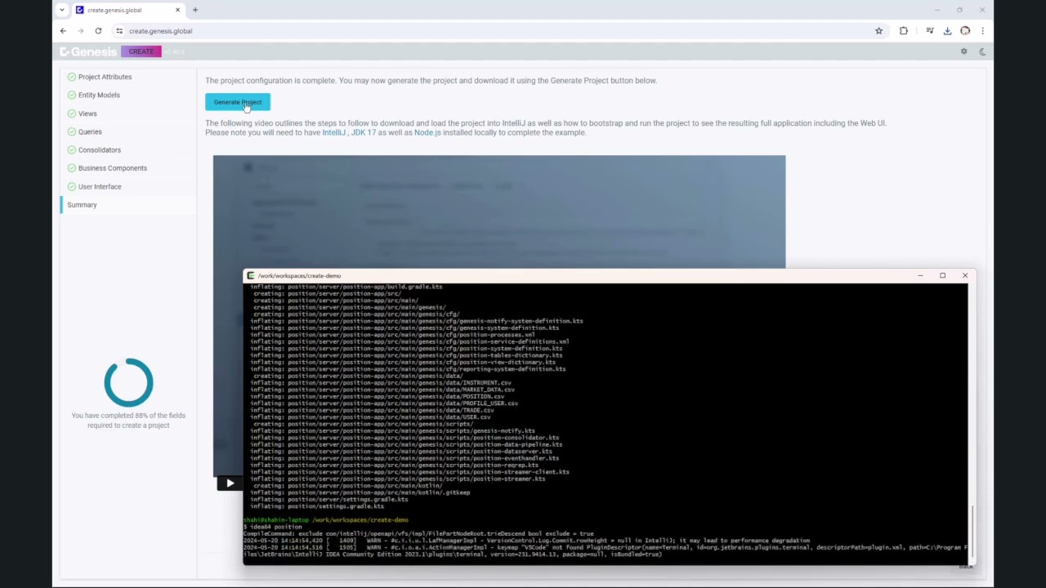Viewport: 1046px width, 588px height.
Task: Open the JDK 17 link
Action: tap(363, 132)
